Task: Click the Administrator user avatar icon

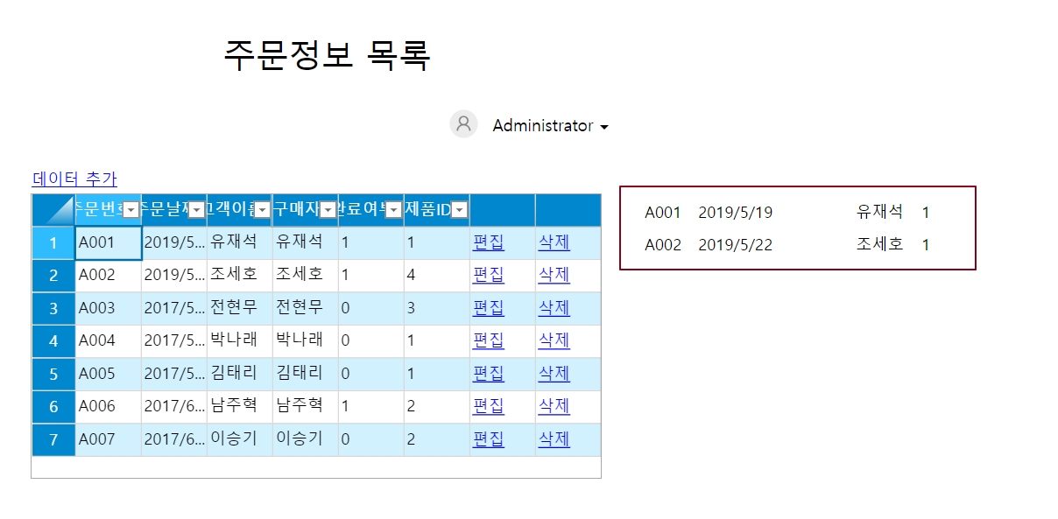Action: coord(463,124)
